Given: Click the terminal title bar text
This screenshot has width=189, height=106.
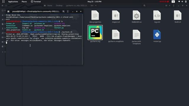Looking at the screenshot, I should [36, 11].
